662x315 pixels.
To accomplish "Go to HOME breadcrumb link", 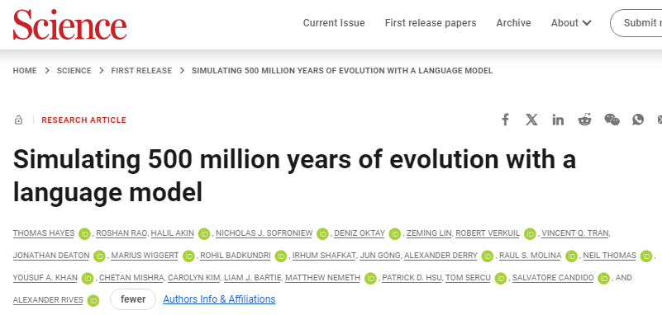I will click(25, 71).
